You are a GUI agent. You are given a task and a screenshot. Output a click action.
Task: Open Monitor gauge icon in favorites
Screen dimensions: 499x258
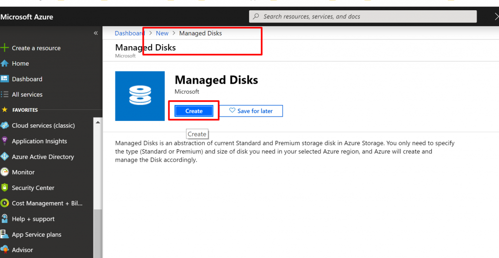click(x=5, y=172)
